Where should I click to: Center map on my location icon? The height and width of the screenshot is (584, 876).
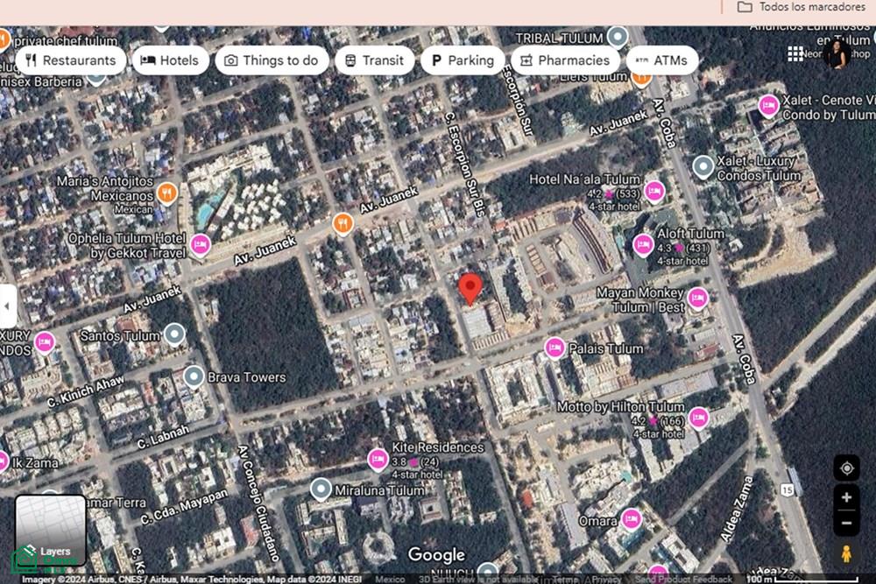pos(847,468)
